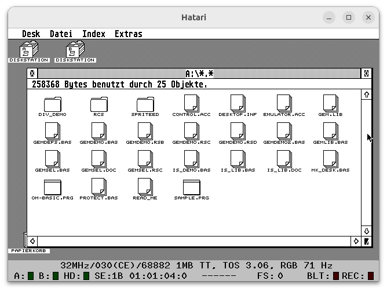The width and height of the screenshot is (387, 291).
Task: Click the Hatari HD: LED indicator
Action: [86, 276]
